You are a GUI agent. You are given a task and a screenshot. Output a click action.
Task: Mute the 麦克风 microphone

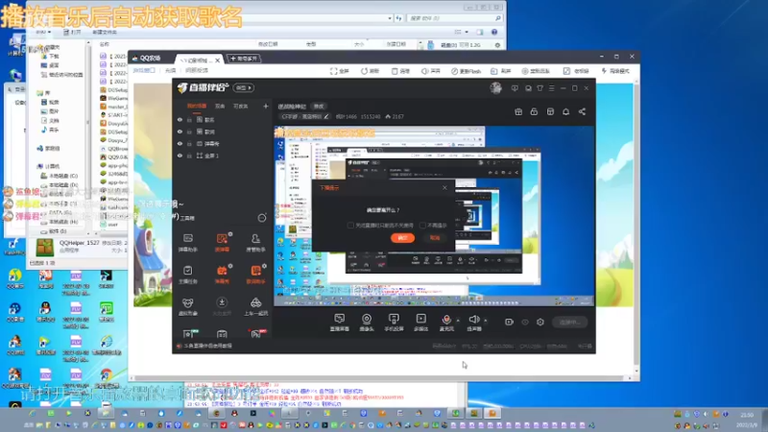pos(446,320)
